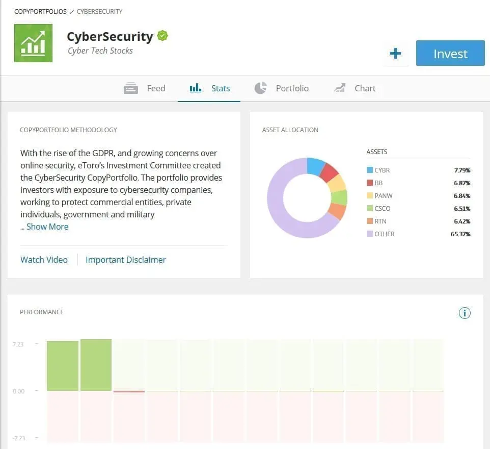Viewport: 490px width, 449px height.
Task: Select the Feed tab printer-style icon
Action: tap(131, 88)
